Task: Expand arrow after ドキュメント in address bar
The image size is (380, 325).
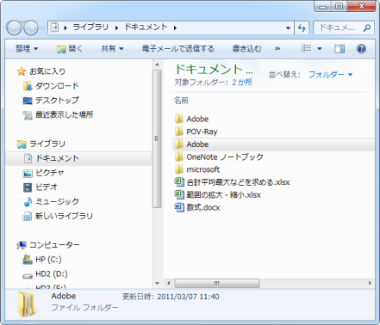Action: 175,28
